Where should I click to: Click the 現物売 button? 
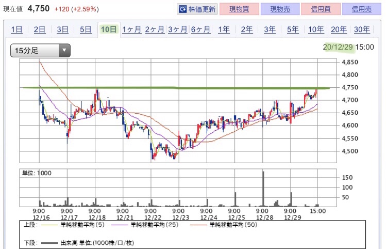coord(280,9)
